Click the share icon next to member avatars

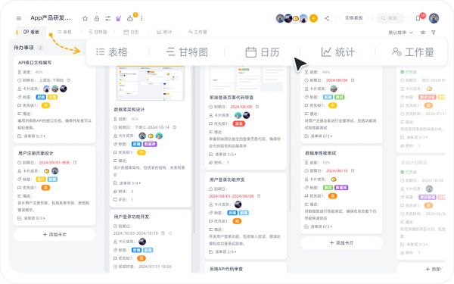(x=327, y=18)
